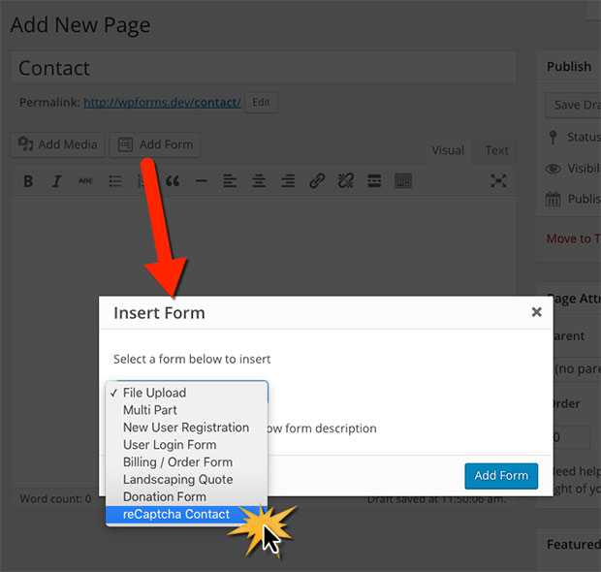Align text left

click(x=230, y=181)
